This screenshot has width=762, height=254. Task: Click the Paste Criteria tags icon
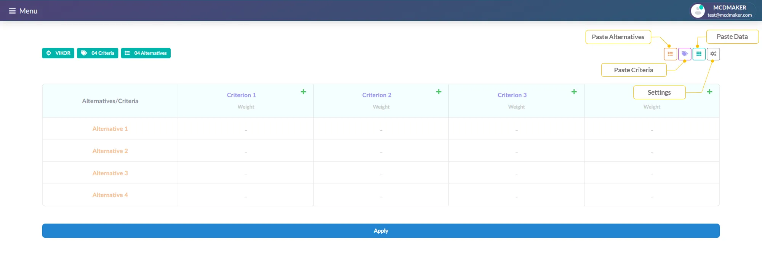click(685, 54)
